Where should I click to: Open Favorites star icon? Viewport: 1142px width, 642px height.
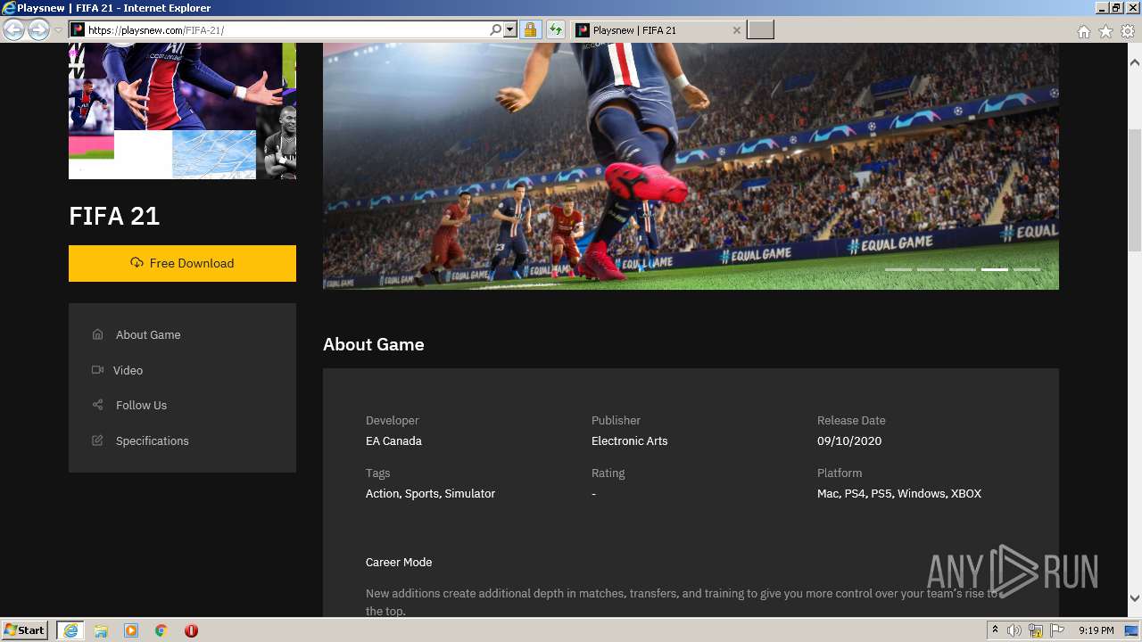[1105, 31]
